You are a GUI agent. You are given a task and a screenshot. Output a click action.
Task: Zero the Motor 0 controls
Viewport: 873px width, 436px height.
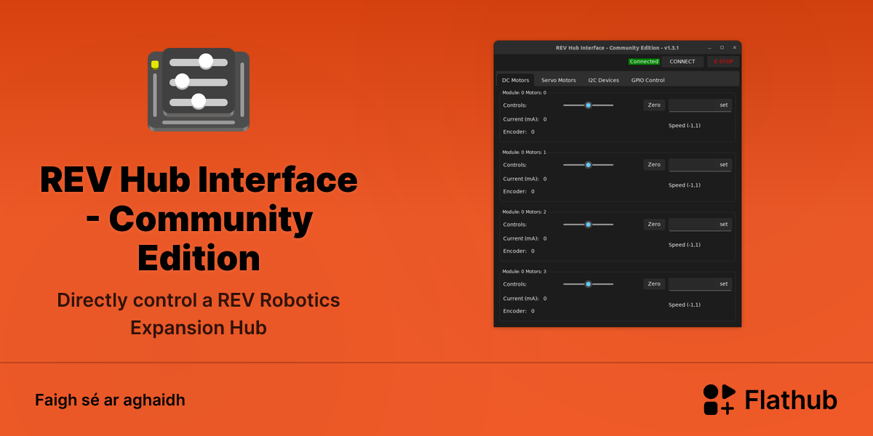(x=654, y=105)
